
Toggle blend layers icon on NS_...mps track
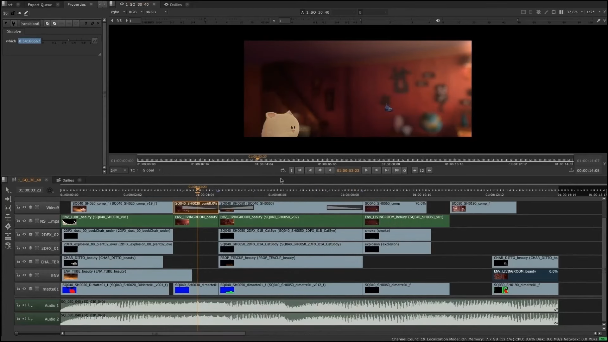(30, 221)
